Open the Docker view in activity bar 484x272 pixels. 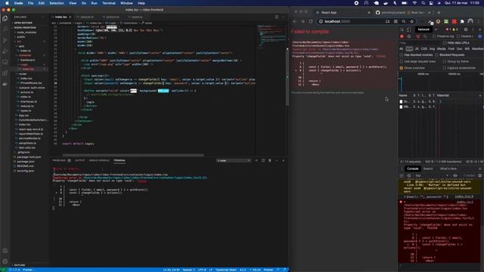coord(5,84)
